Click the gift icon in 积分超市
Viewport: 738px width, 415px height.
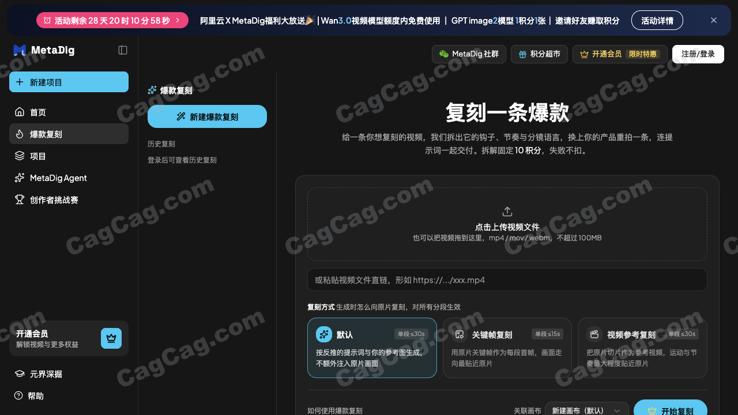522,54
